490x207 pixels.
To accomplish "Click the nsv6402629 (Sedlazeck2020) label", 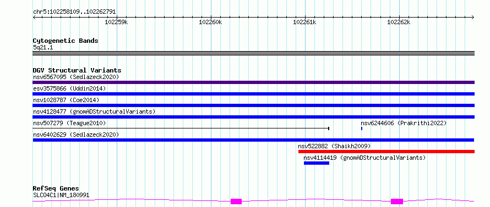I will [76, 135].
